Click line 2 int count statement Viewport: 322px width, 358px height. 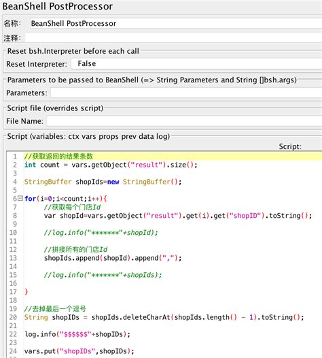click(x=111, y=165)
